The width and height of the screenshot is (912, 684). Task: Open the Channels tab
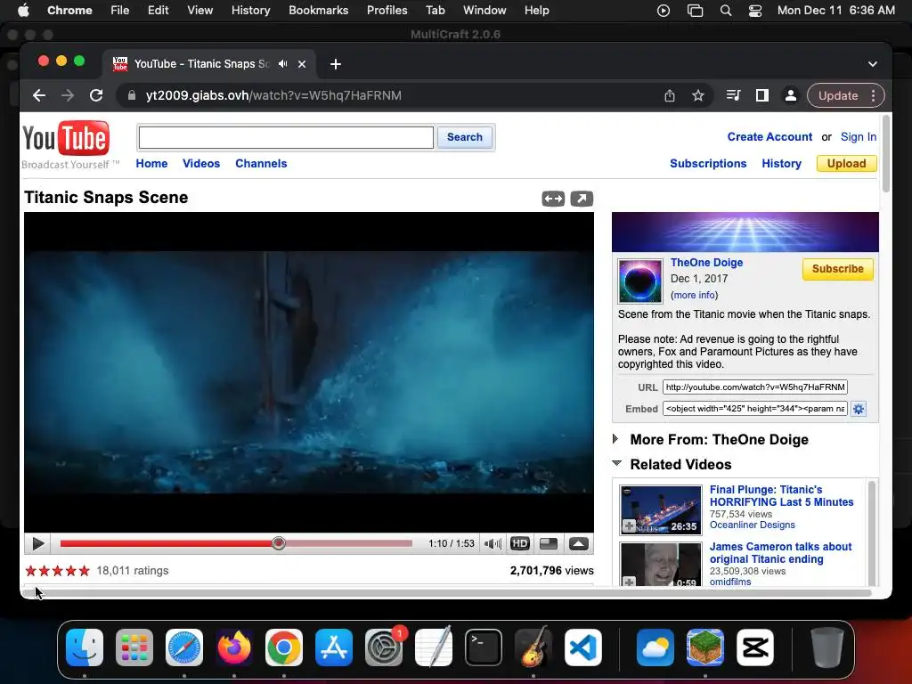click(x=261, y=164)
